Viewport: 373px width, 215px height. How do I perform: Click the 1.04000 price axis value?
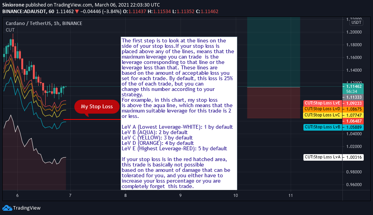click(x=354, y=134)
